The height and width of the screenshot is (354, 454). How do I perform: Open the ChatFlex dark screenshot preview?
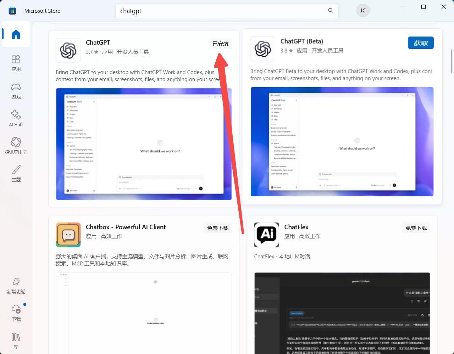click(x=342, y=313)
